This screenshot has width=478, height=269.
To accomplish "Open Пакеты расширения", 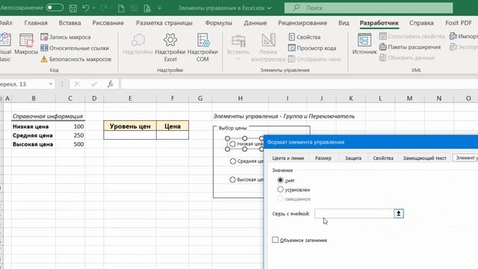I will click(410, 47).
